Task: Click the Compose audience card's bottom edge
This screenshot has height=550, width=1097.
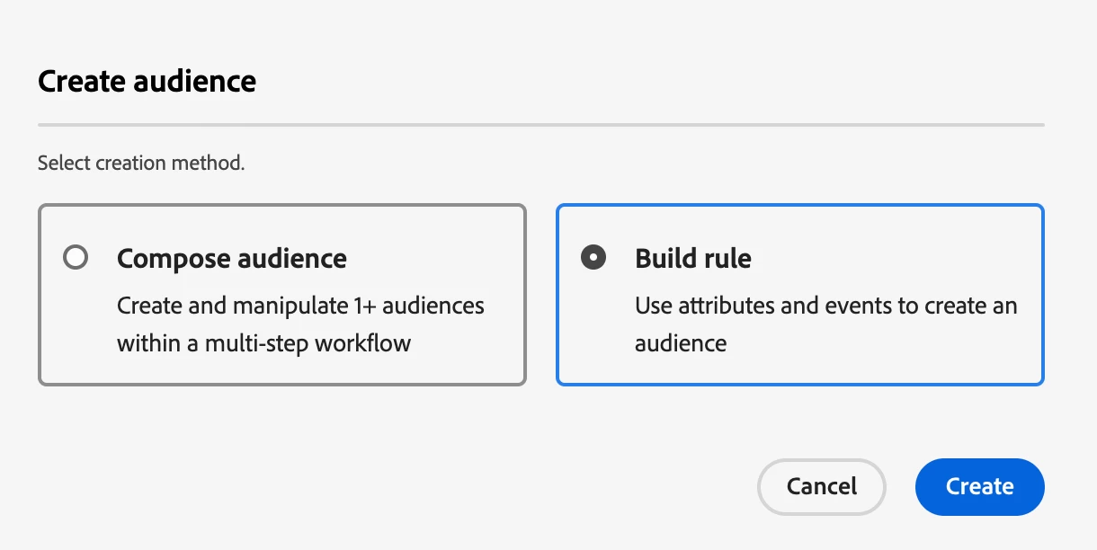Action: pyautogui.click(x=281, y=384)
